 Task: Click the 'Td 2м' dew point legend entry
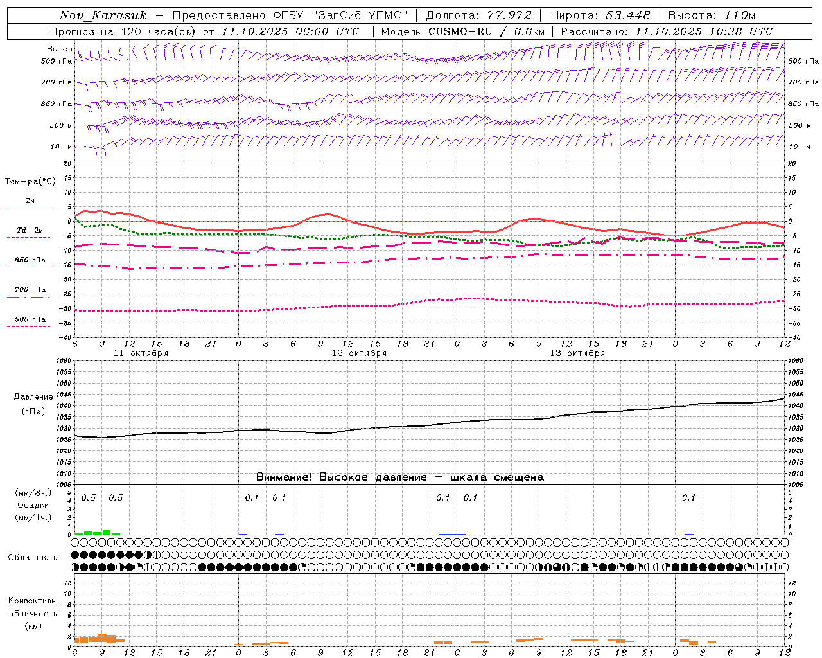[30, 230]
